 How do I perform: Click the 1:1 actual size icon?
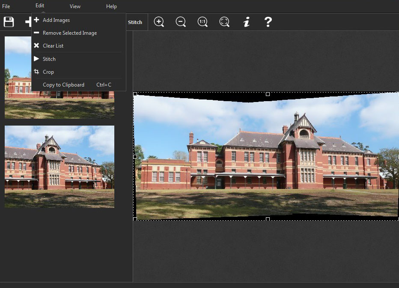pyautogui.click(x=202, y=22)
